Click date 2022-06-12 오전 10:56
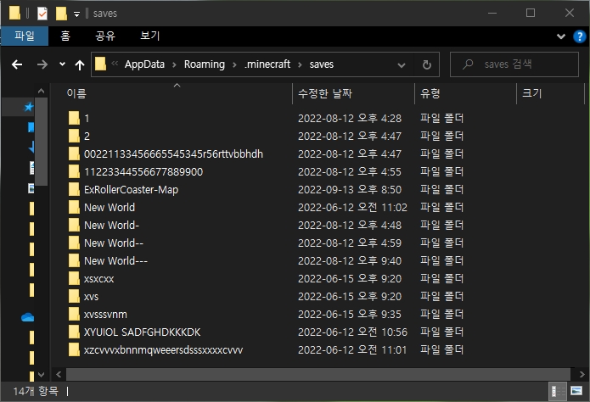This screenshot has height=402, width=590. 352,332
